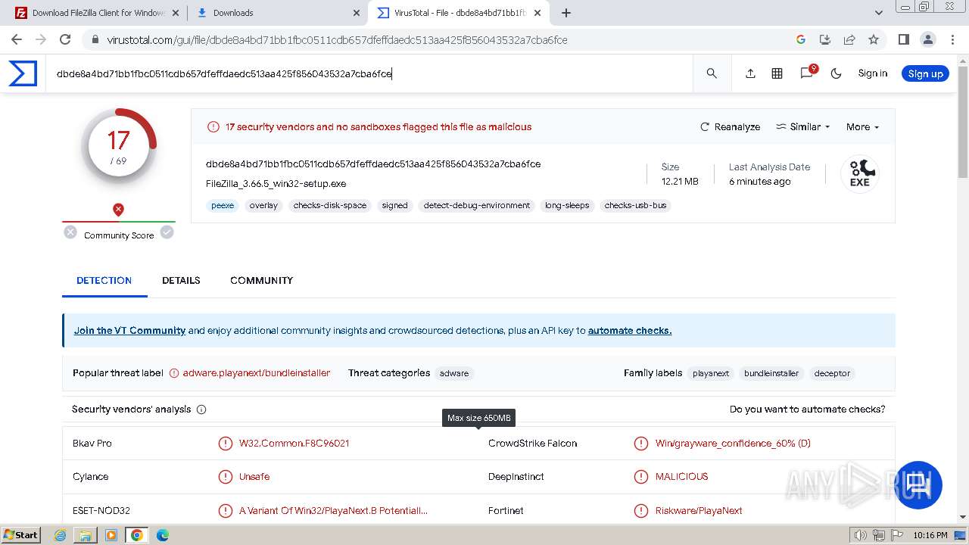969x545 pixels.
Task: Open Windows Start menu
Action: [x=20, y=535]
